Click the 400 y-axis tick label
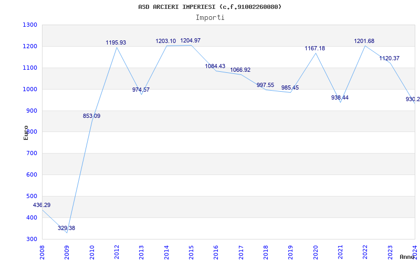The image size is (420, 262). 31,217
